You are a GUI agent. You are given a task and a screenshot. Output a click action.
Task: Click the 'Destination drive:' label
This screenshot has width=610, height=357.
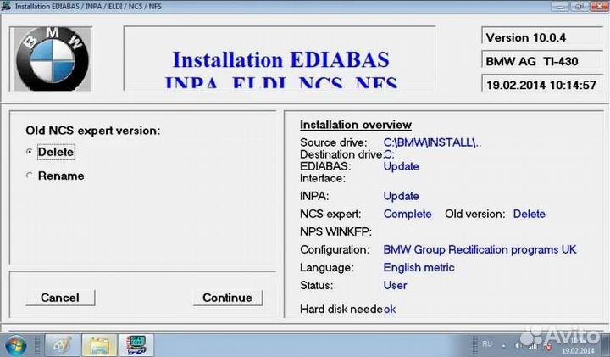click(341, 154)
